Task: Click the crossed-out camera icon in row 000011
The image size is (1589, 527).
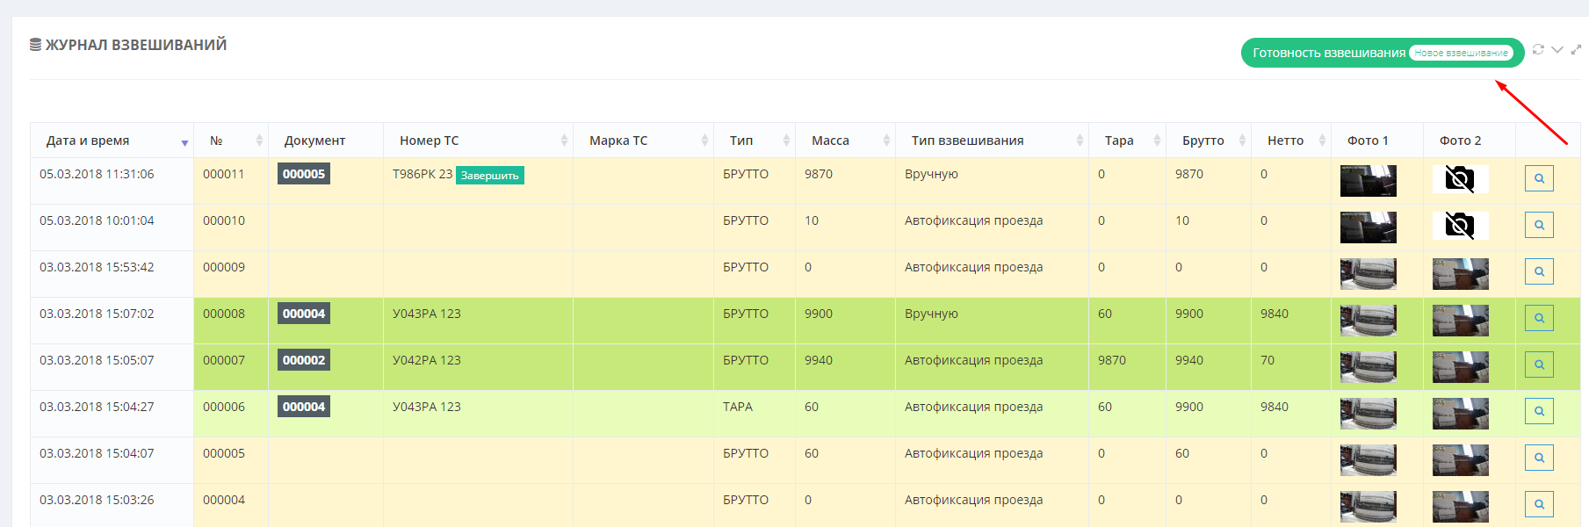Action: point(1460,179)
